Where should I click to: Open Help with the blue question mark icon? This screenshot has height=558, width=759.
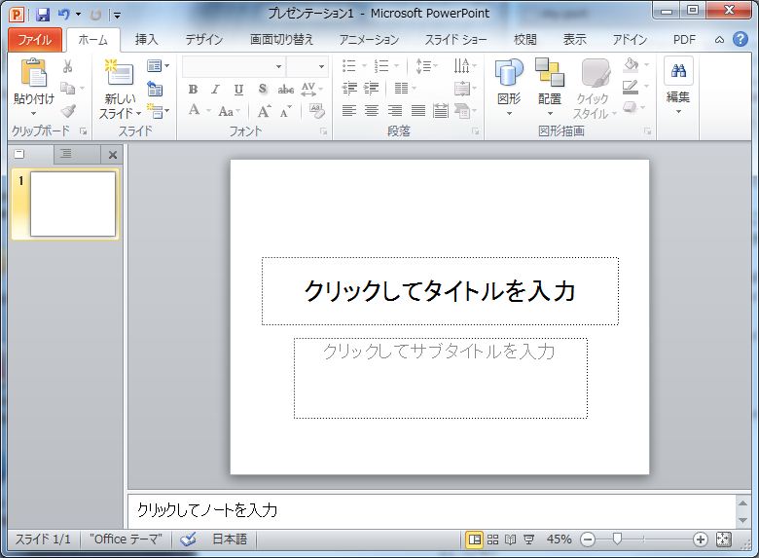coord(741,39)
